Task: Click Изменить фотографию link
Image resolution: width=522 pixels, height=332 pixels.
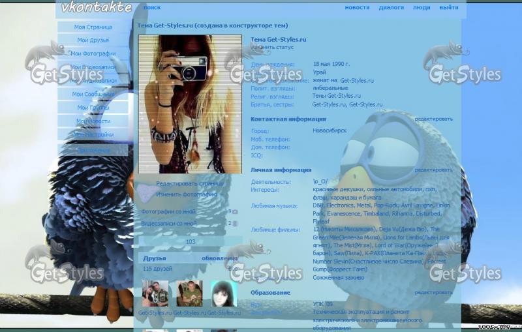Action: click(x=187, y=194)
